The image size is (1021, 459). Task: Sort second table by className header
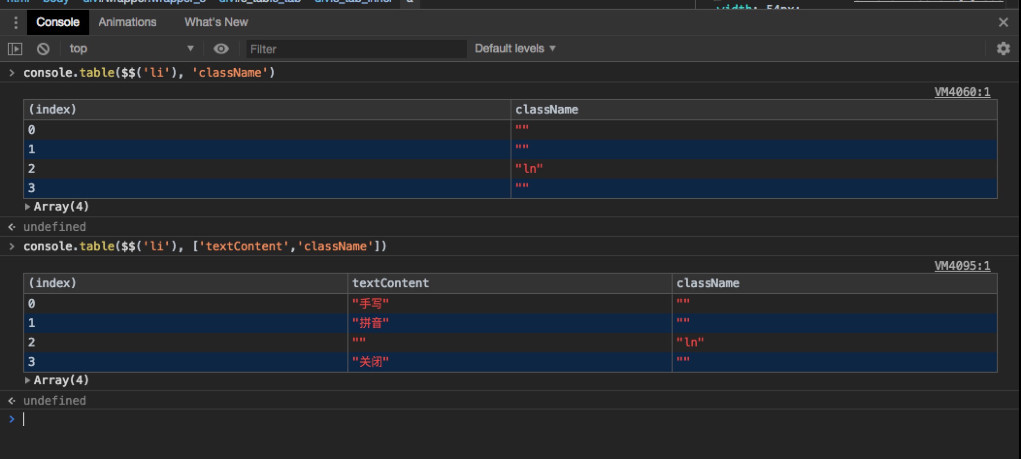[834, 283]
